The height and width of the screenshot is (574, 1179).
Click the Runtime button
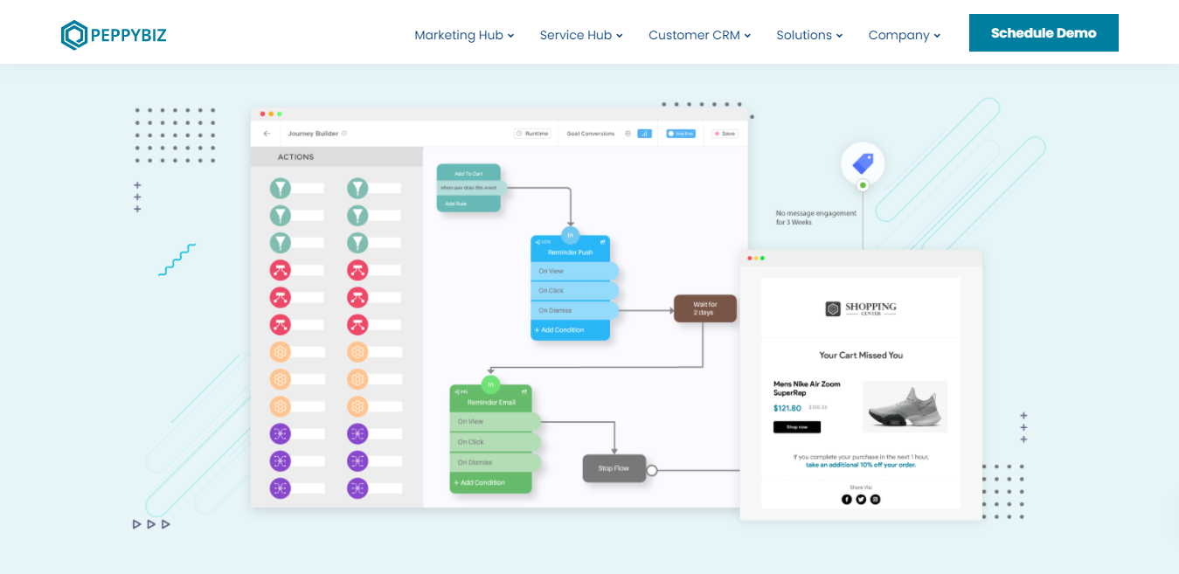532,134
